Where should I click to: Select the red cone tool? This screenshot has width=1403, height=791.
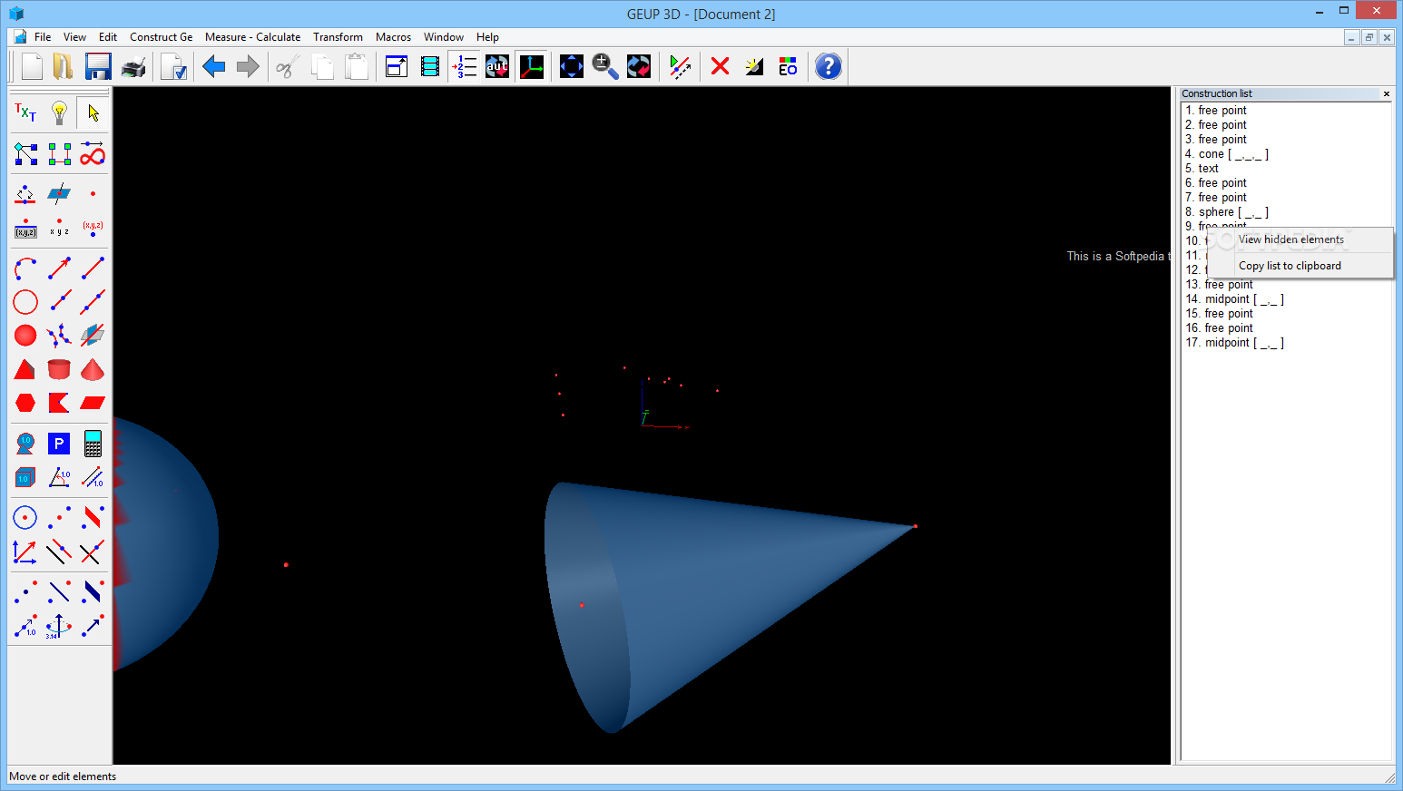(x=93, y=369)
